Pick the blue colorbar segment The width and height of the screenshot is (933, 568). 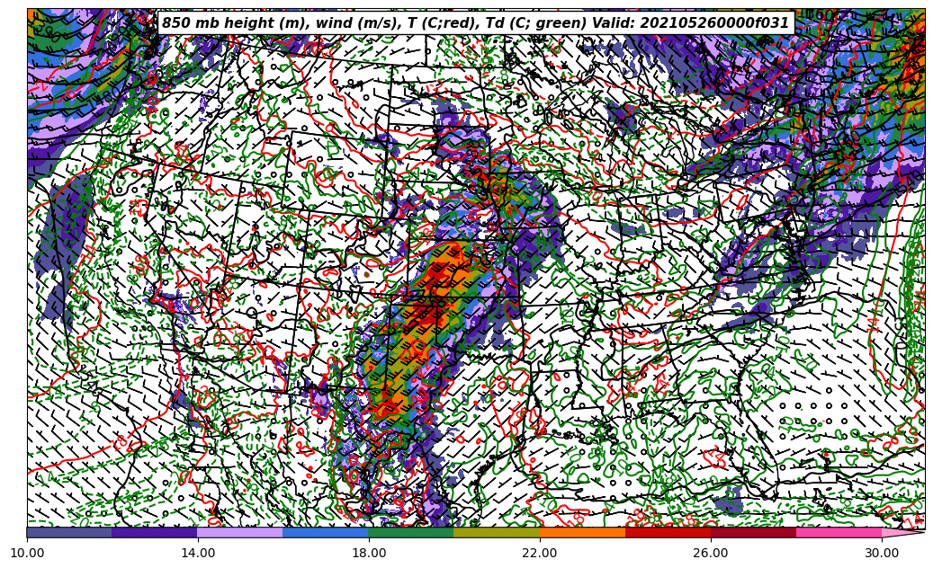[326, 532]
